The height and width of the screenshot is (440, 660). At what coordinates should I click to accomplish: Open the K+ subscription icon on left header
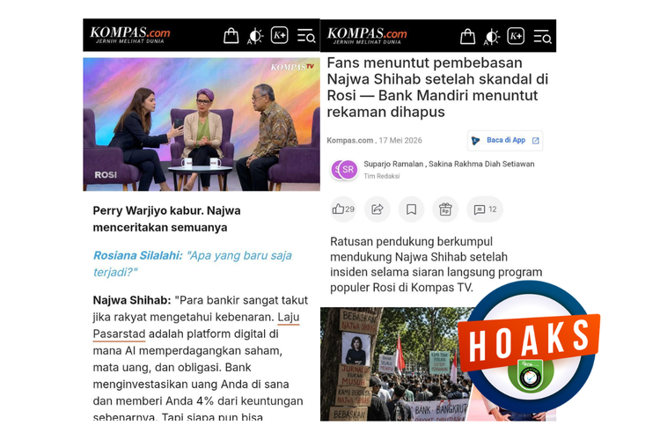click(280, 35)
